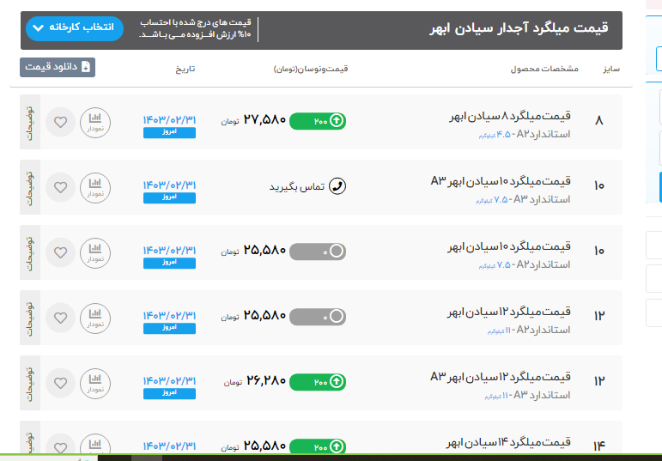662x461 pixels.
Task: Open انتخاب کارخانه factory dropdown
Action: pyautogui.click(x=75, y=28)
